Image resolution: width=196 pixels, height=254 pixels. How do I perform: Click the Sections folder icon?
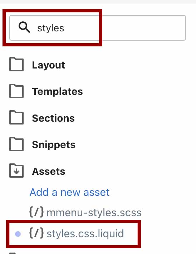point(16,117)
